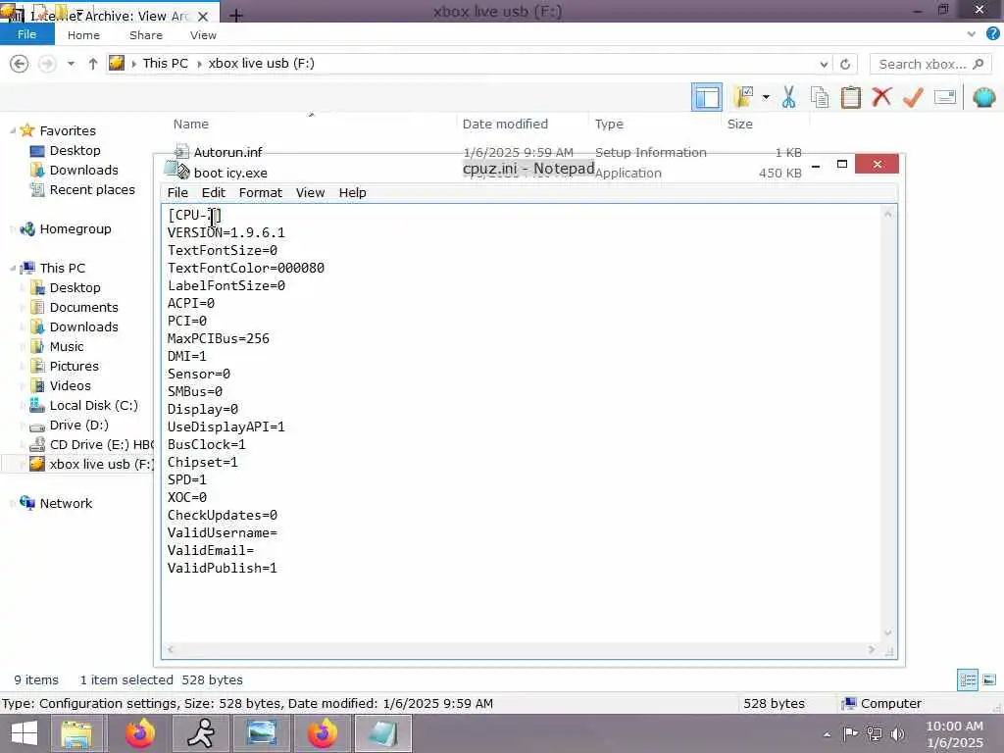
Task: Open recent locations dropdown arrow
Action: (71, 64)
